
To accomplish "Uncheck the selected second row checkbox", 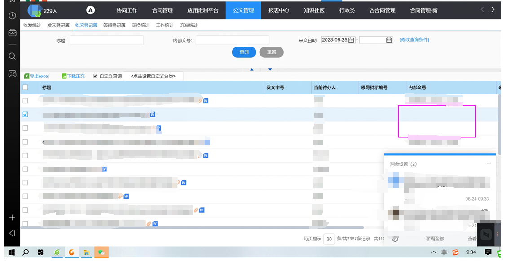I will pos(25,115).
